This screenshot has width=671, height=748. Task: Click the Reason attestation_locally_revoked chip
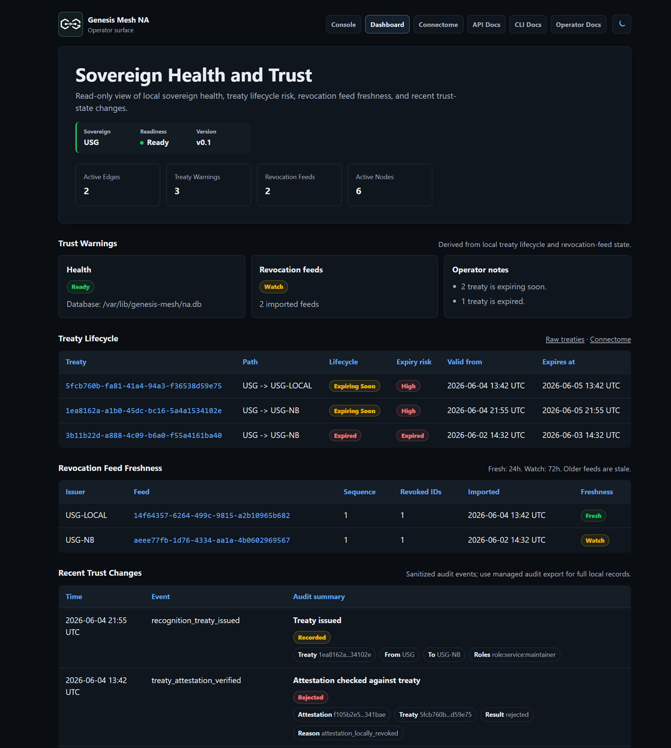pos(348,734)
